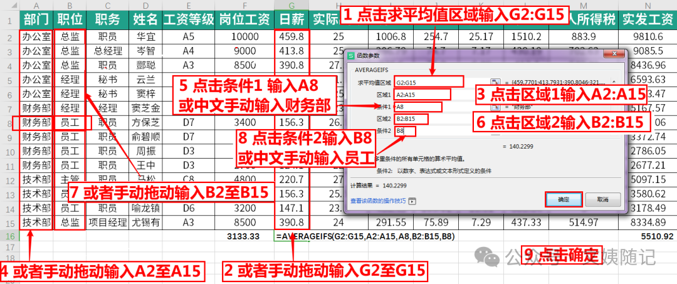Select column header C
The image size is (677, 284).
coord(108,5)
